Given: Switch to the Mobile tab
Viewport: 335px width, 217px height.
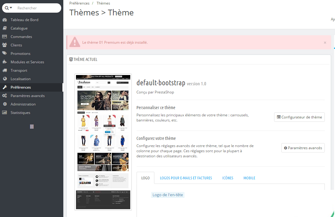Looking at the screenshot, I should tap(249, 178).
